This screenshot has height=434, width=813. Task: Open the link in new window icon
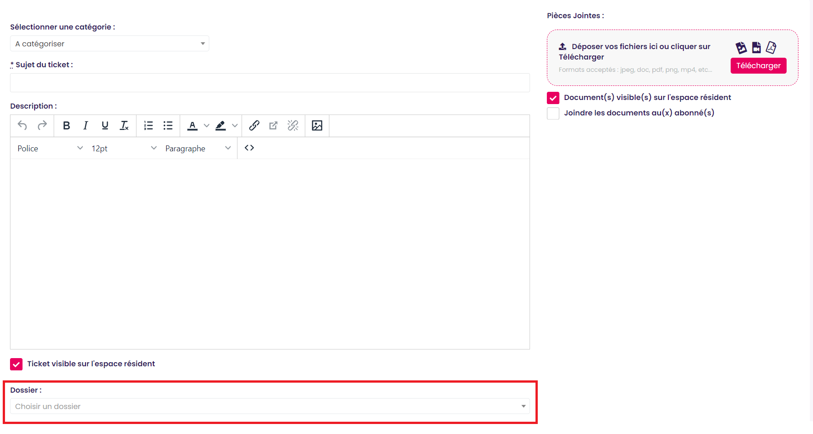coord(273,125)
